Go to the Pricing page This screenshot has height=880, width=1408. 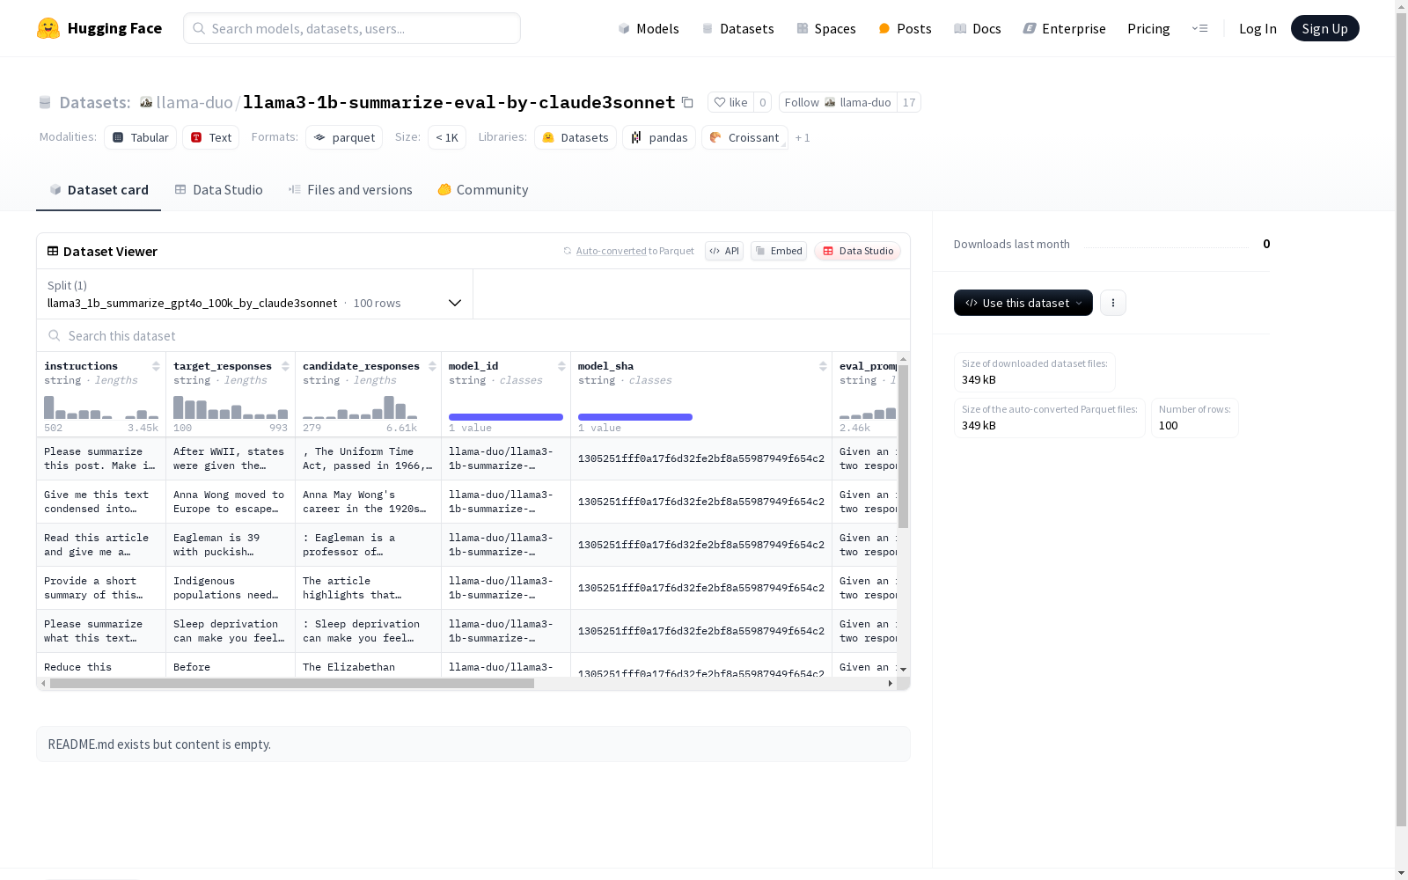pyautogui.click(x=1148, y=28)
